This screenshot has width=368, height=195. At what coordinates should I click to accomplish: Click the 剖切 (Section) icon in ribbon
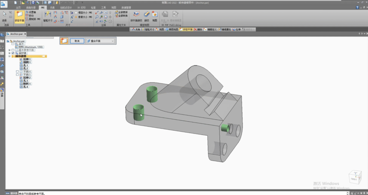click(x=146, y=15)
